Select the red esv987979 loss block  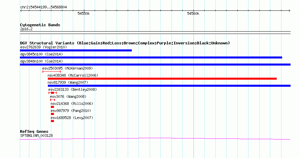pos(53,114)
